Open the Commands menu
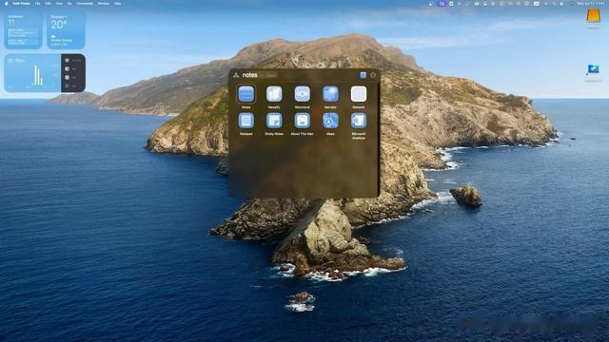The image size is (609, 342). (85, 4)
